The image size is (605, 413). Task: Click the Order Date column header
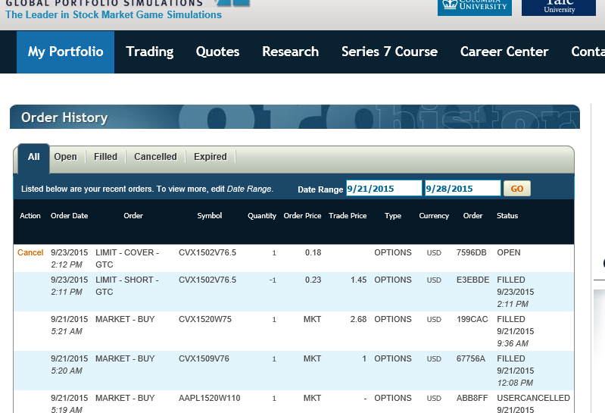[x=69, y=216]
